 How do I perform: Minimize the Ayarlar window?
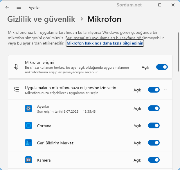coord(146,5)
